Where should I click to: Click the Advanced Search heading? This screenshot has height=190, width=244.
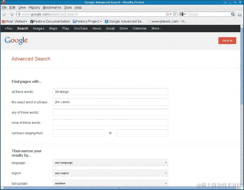tap(31, 59)
